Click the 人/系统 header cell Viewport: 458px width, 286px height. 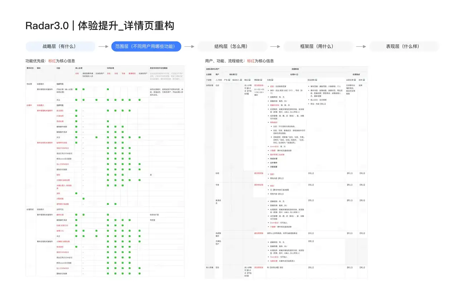click(218, 80)
